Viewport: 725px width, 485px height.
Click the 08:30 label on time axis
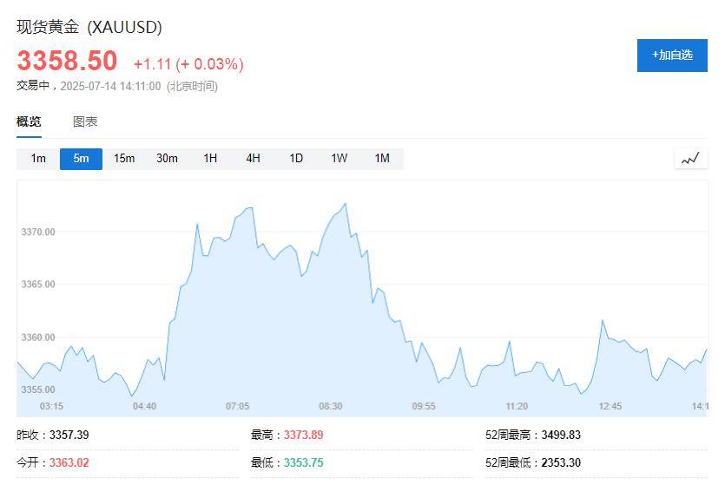pos(331,406)
